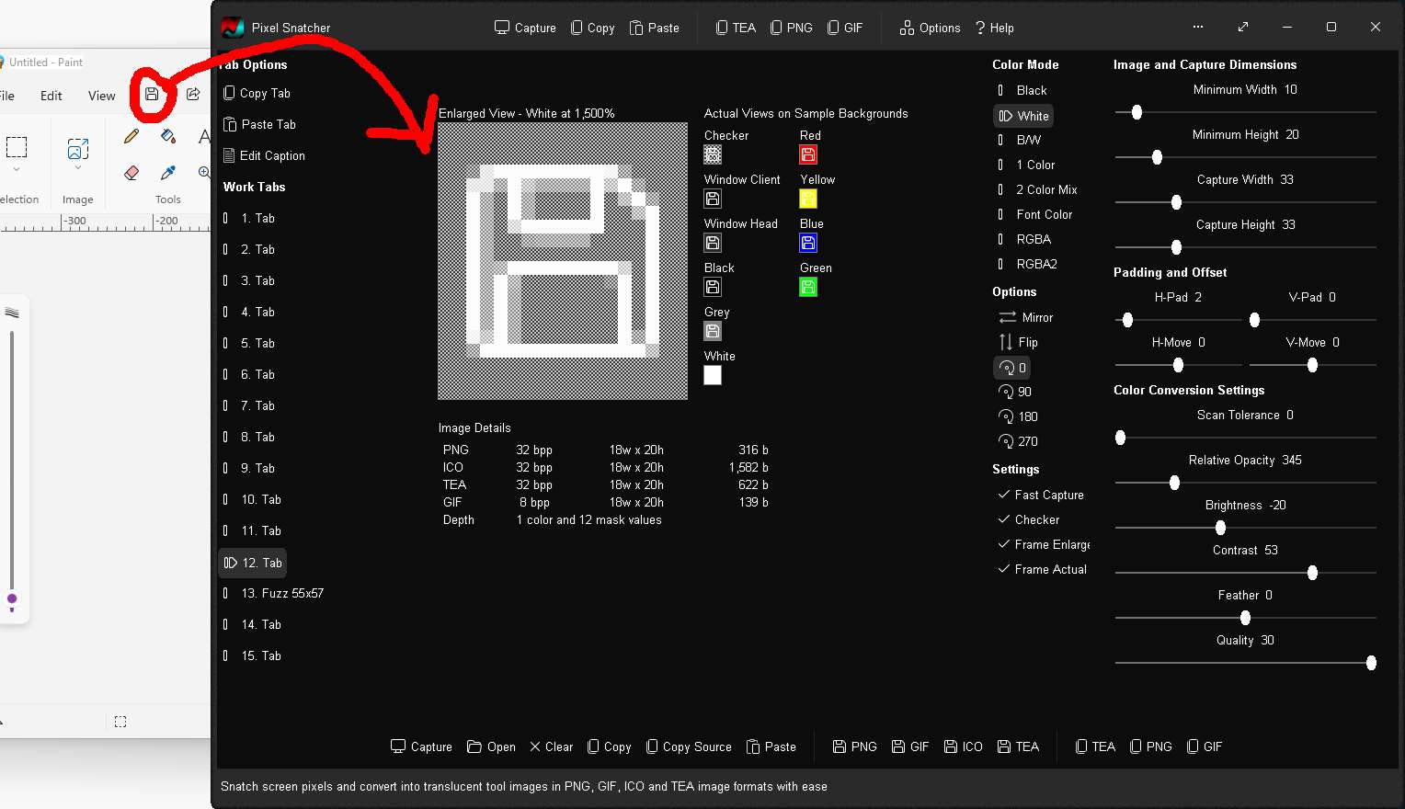Screen dimensions: 1405x809
Task: Click the Flip option icon
Action: pos(1006,342)
